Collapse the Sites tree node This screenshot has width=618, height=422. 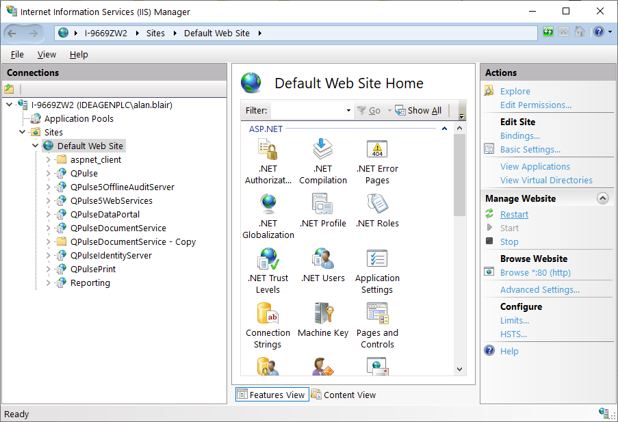[22, 131]
